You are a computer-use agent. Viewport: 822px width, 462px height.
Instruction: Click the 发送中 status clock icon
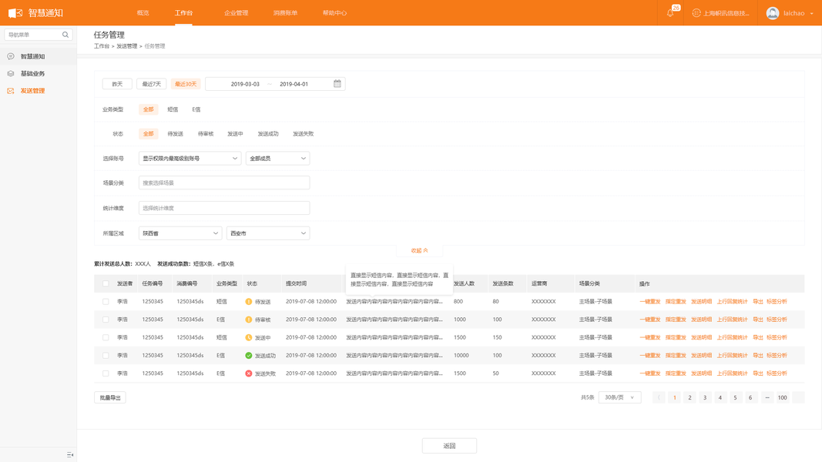pos(249,337)
